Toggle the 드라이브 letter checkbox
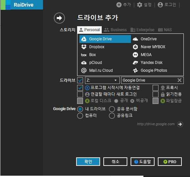This screenshot has width=190, height=177. [80, 80]
